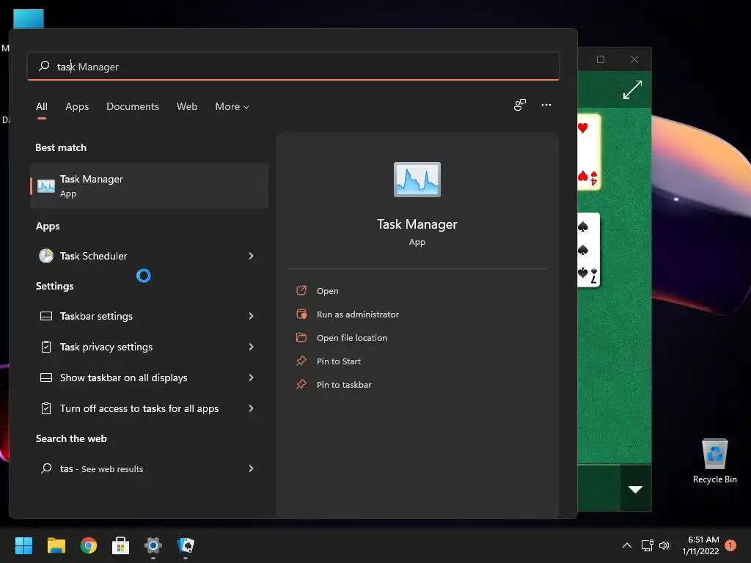
Task: Click the down arrow in Solitaire window
Action: click(x=636, y=489)
